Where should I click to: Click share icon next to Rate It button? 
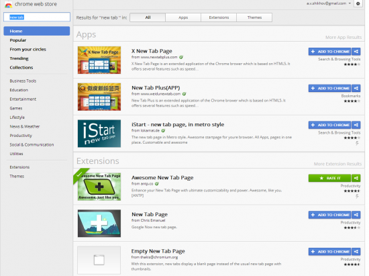pyautogui.click(x=356, y=178)
